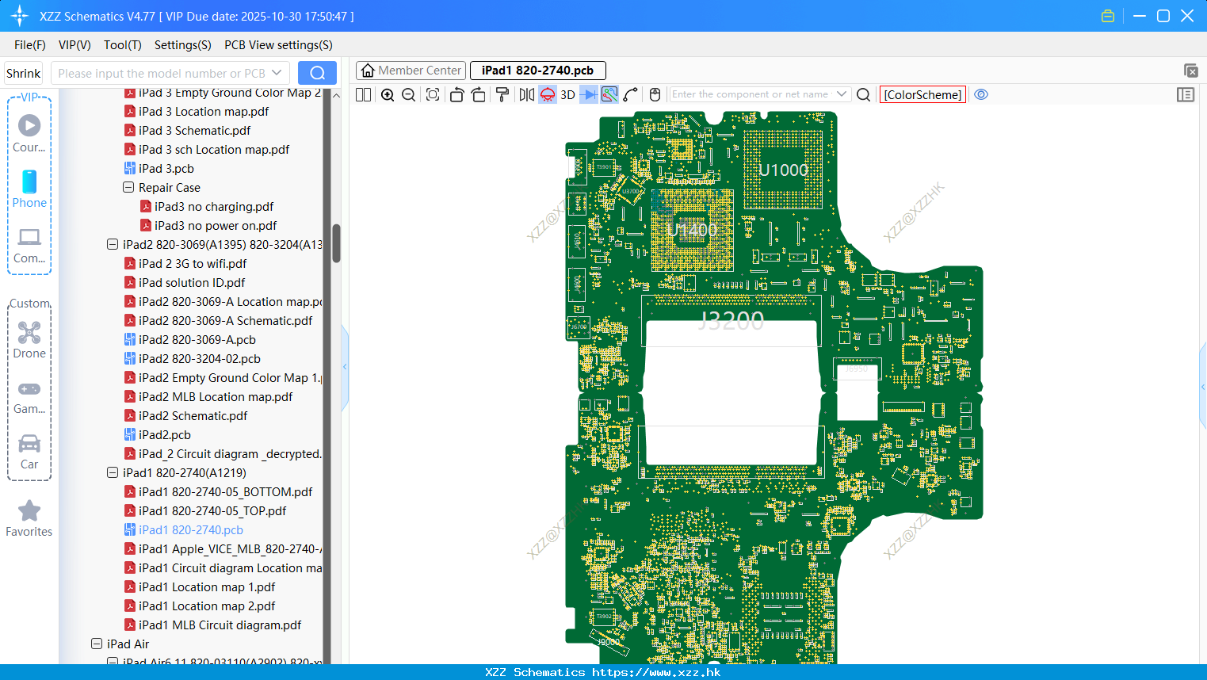Click the file tree vertical scrollbar
The image size is (1207, 680).
(x=336, y=243)
